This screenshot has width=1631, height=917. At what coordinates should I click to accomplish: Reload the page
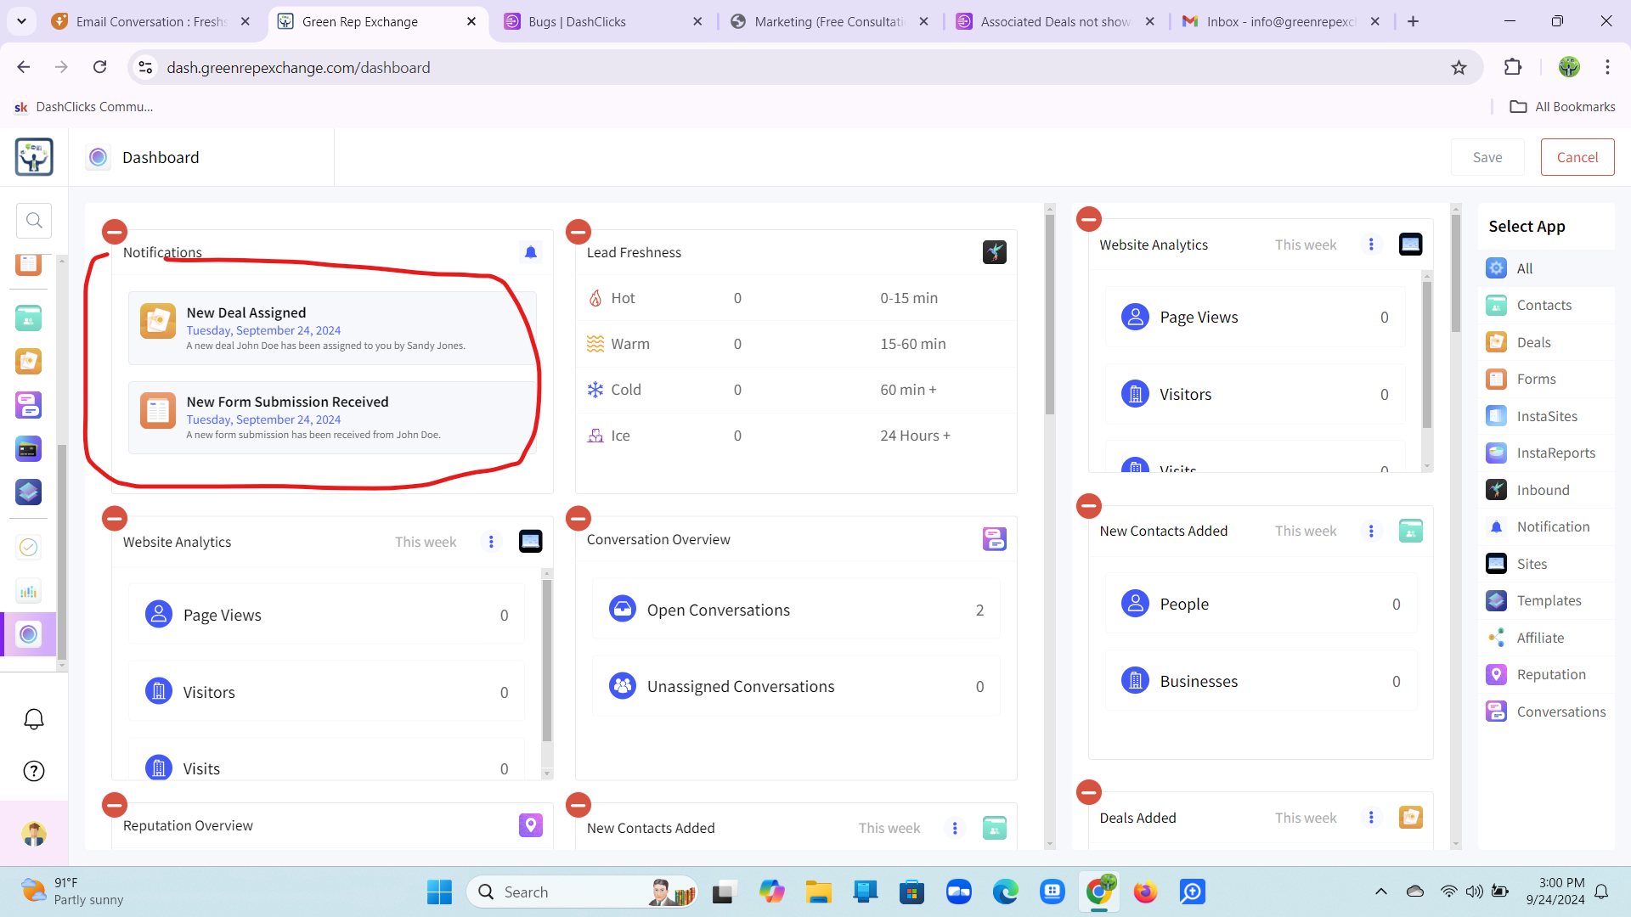pyautogui.click(x=100, y=67)
